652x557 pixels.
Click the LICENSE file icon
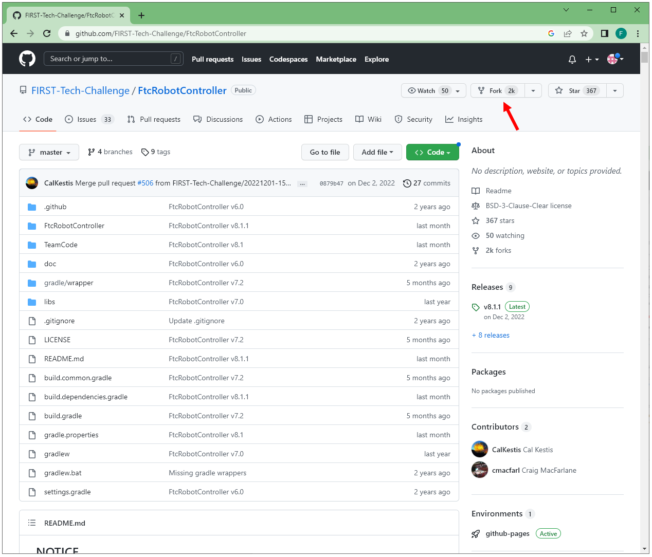[32, 340]
